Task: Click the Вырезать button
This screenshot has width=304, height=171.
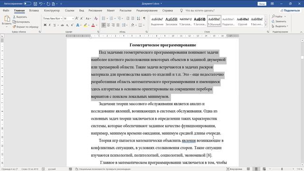Action: (20, 17)
